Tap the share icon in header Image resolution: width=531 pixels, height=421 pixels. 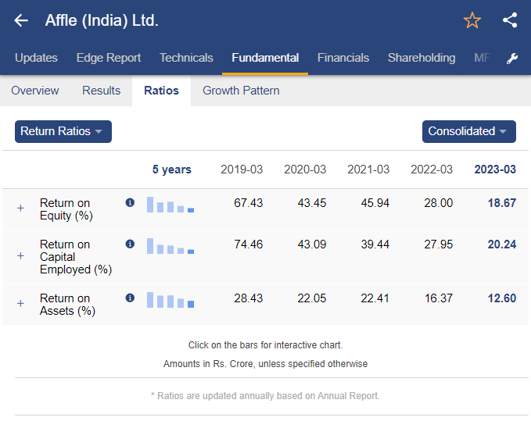(x=510, y=20)
